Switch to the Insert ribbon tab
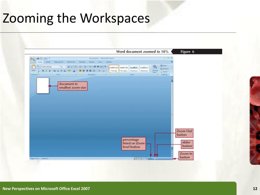 [48, 62]
